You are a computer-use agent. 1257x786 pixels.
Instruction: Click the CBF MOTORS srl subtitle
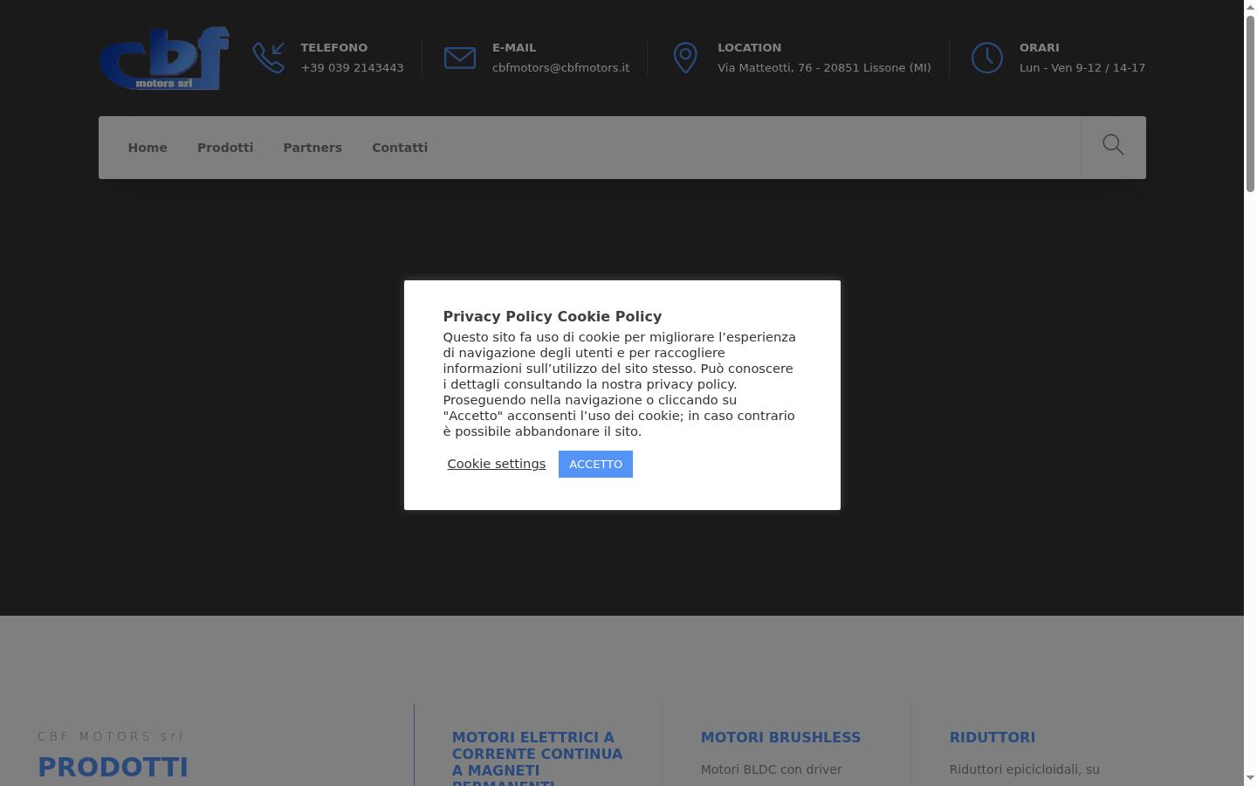pos(111,736)
